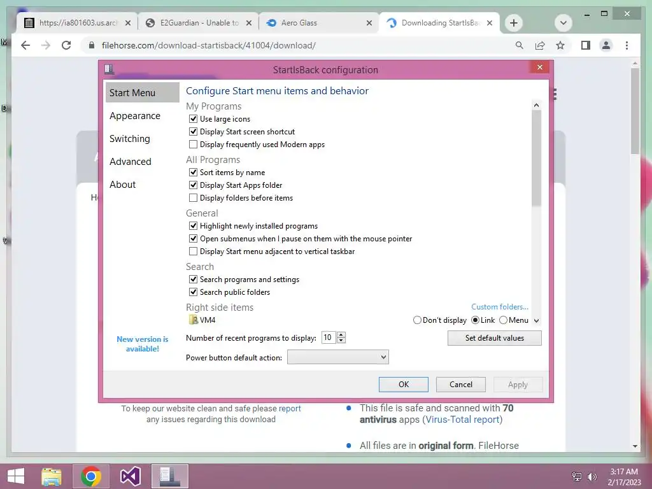652x489 pixels.
Task: Click the volume speaker tray icon
Action: 592,476
